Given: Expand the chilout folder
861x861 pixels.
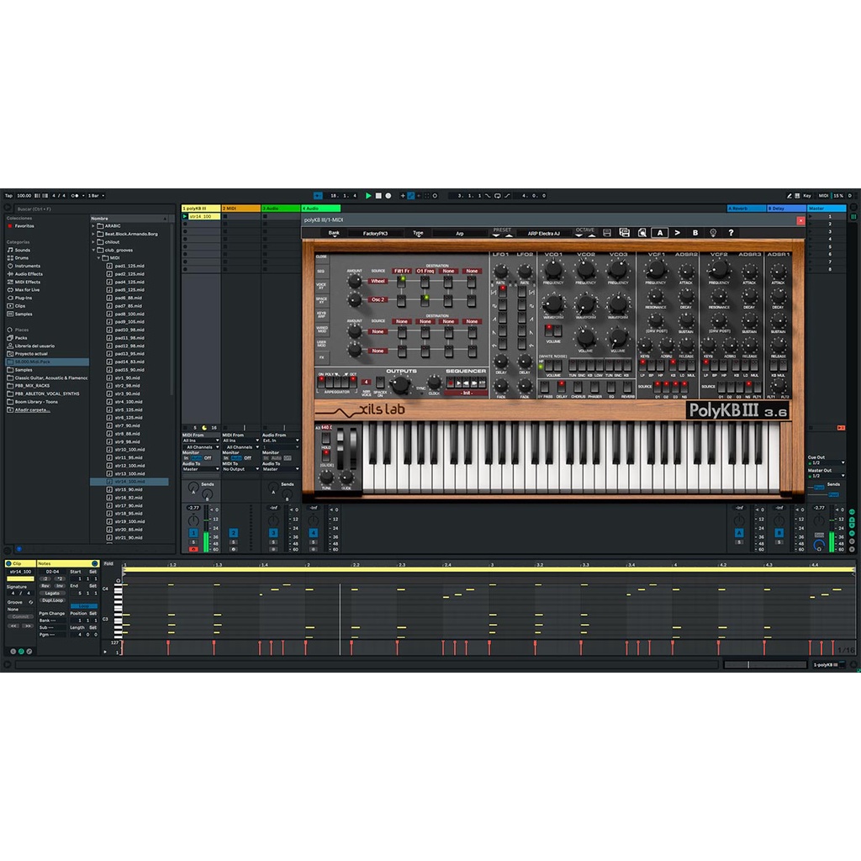Looking at the screenshot, I should (x=93, y=241).
